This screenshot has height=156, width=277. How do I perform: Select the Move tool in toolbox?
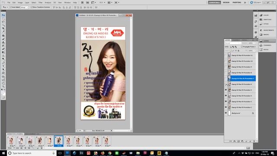click(3, 15)
